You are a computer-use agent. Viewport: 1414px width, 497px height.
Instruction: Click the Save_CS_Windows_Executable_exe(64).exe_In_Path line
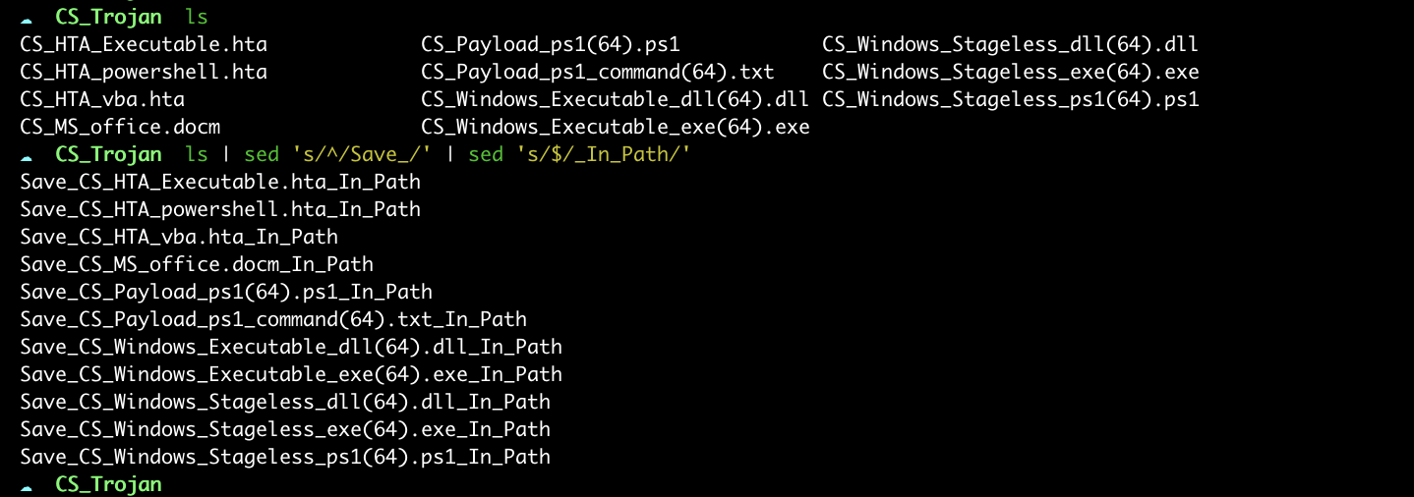pos(291,374)
